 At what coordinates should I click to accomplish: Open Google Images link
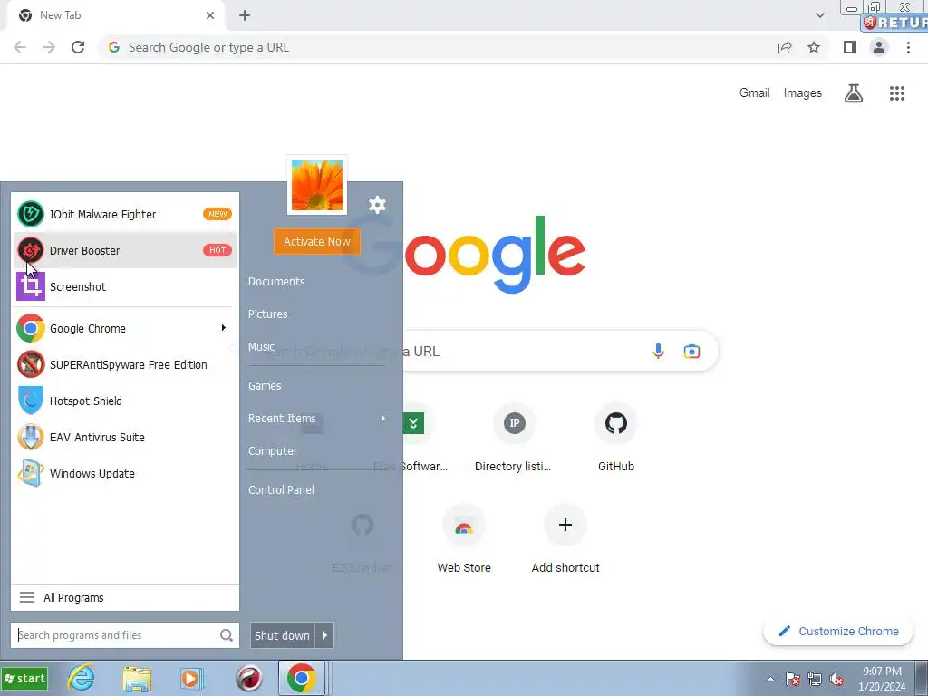[x=803, y=93]
